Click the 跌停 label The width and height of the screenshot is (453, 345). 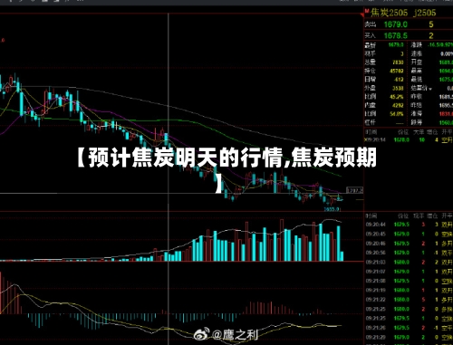[417, 122]
